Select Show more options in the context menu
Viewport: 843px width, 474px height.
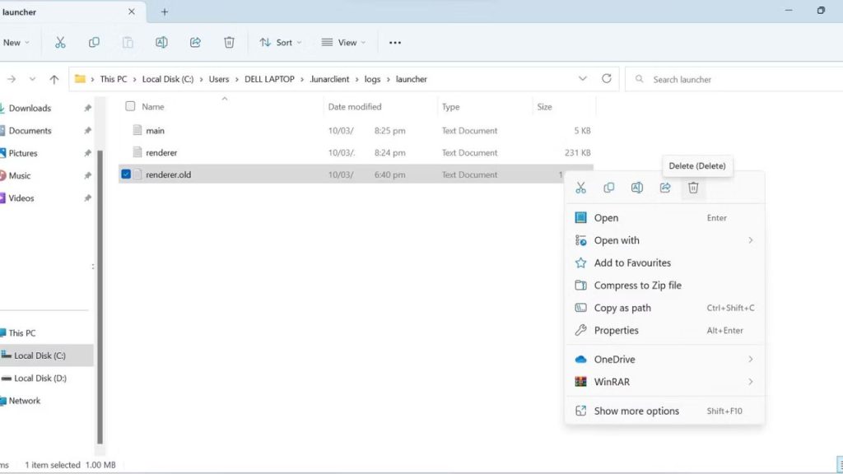point(636,411)
